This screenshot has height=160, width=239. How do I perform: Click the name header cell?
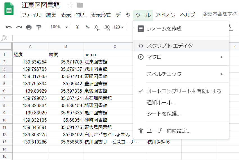(x=108, y=55)
